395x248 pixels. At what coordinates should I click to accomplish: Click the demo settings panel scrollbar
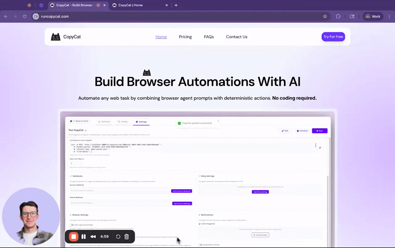pos(328,211)
